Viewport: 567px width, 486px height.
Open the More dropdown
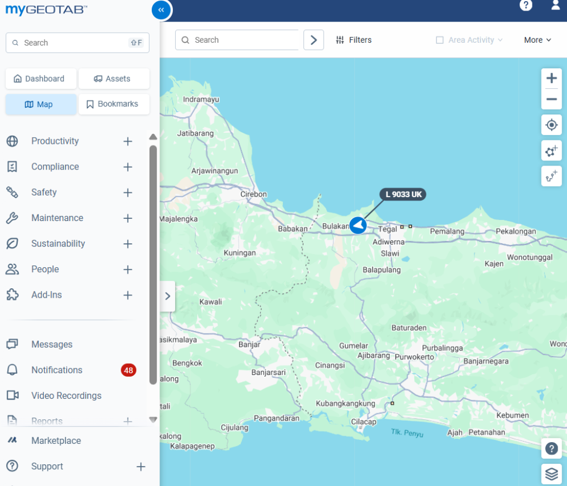tap(538, 40)
